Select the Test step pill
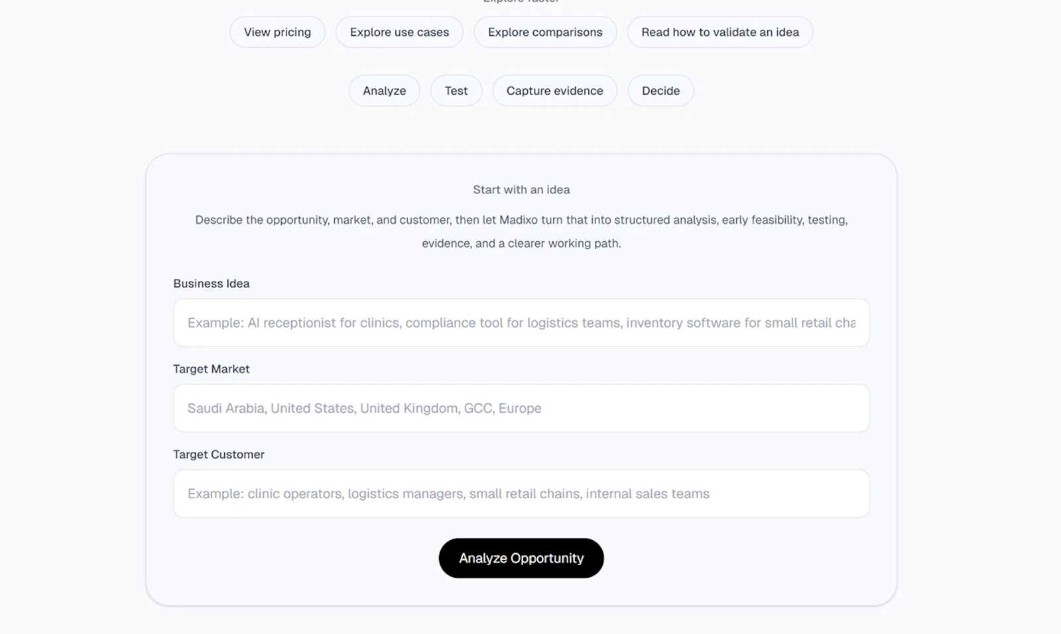 click(x=456, y=91)
